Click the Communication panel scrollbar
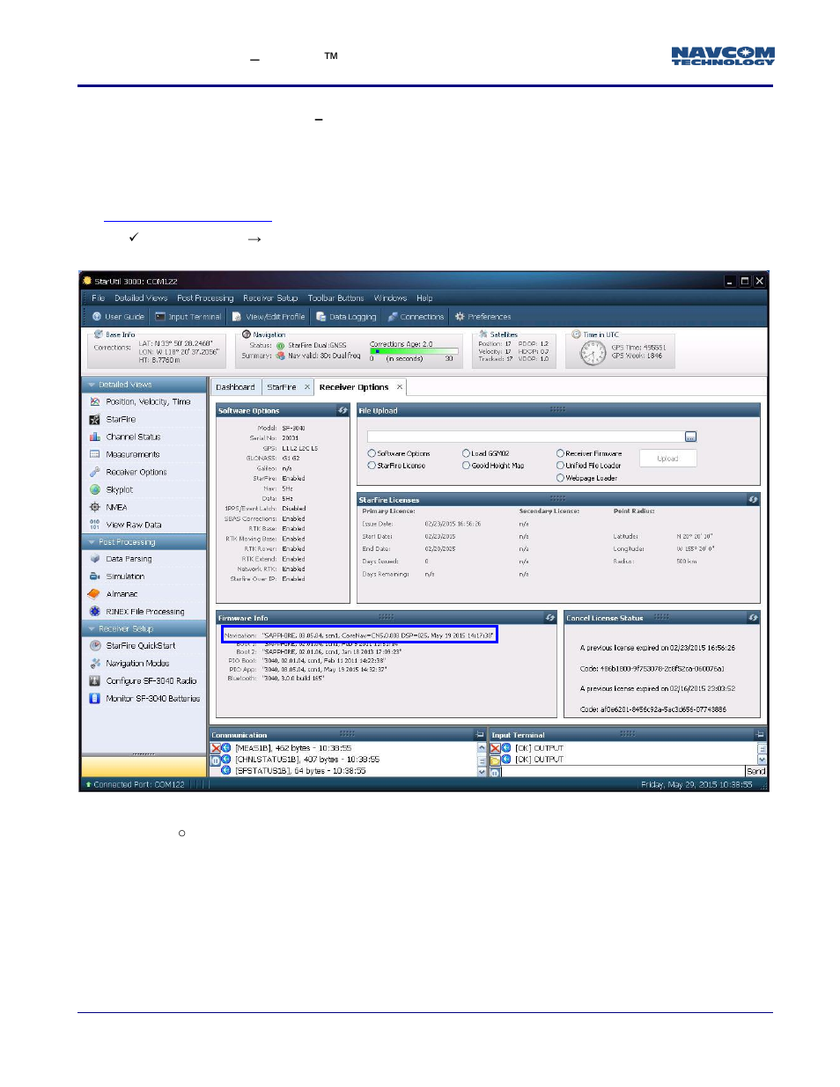 click(482, 760)
